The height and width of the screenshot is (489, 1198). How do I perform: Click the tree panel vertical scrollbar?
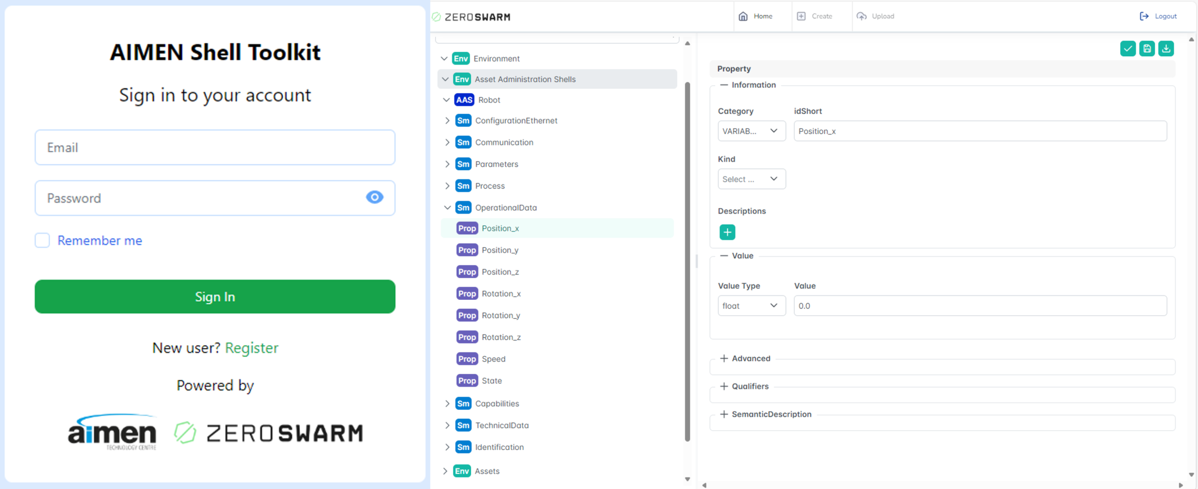point(687,262)
